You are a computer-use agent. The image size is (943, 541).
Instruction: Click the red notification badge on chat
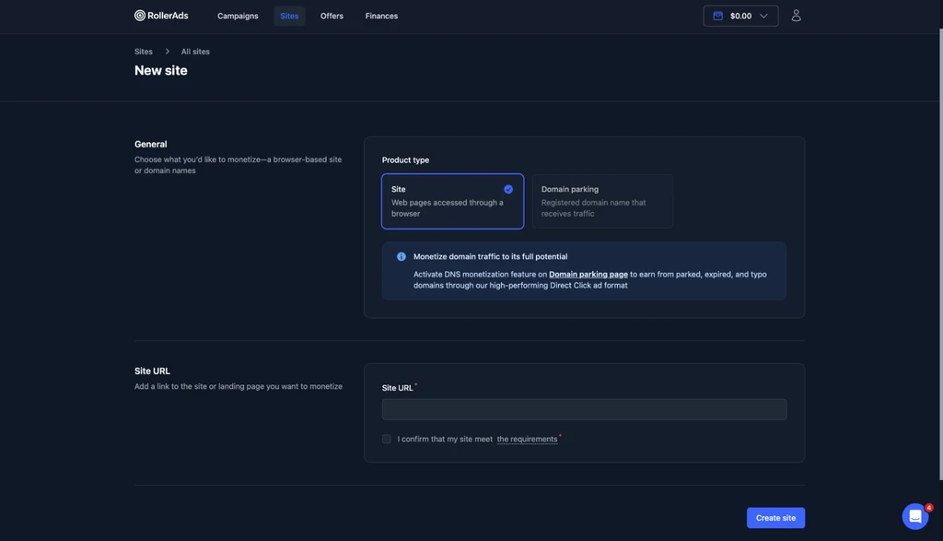click(928, 507)
